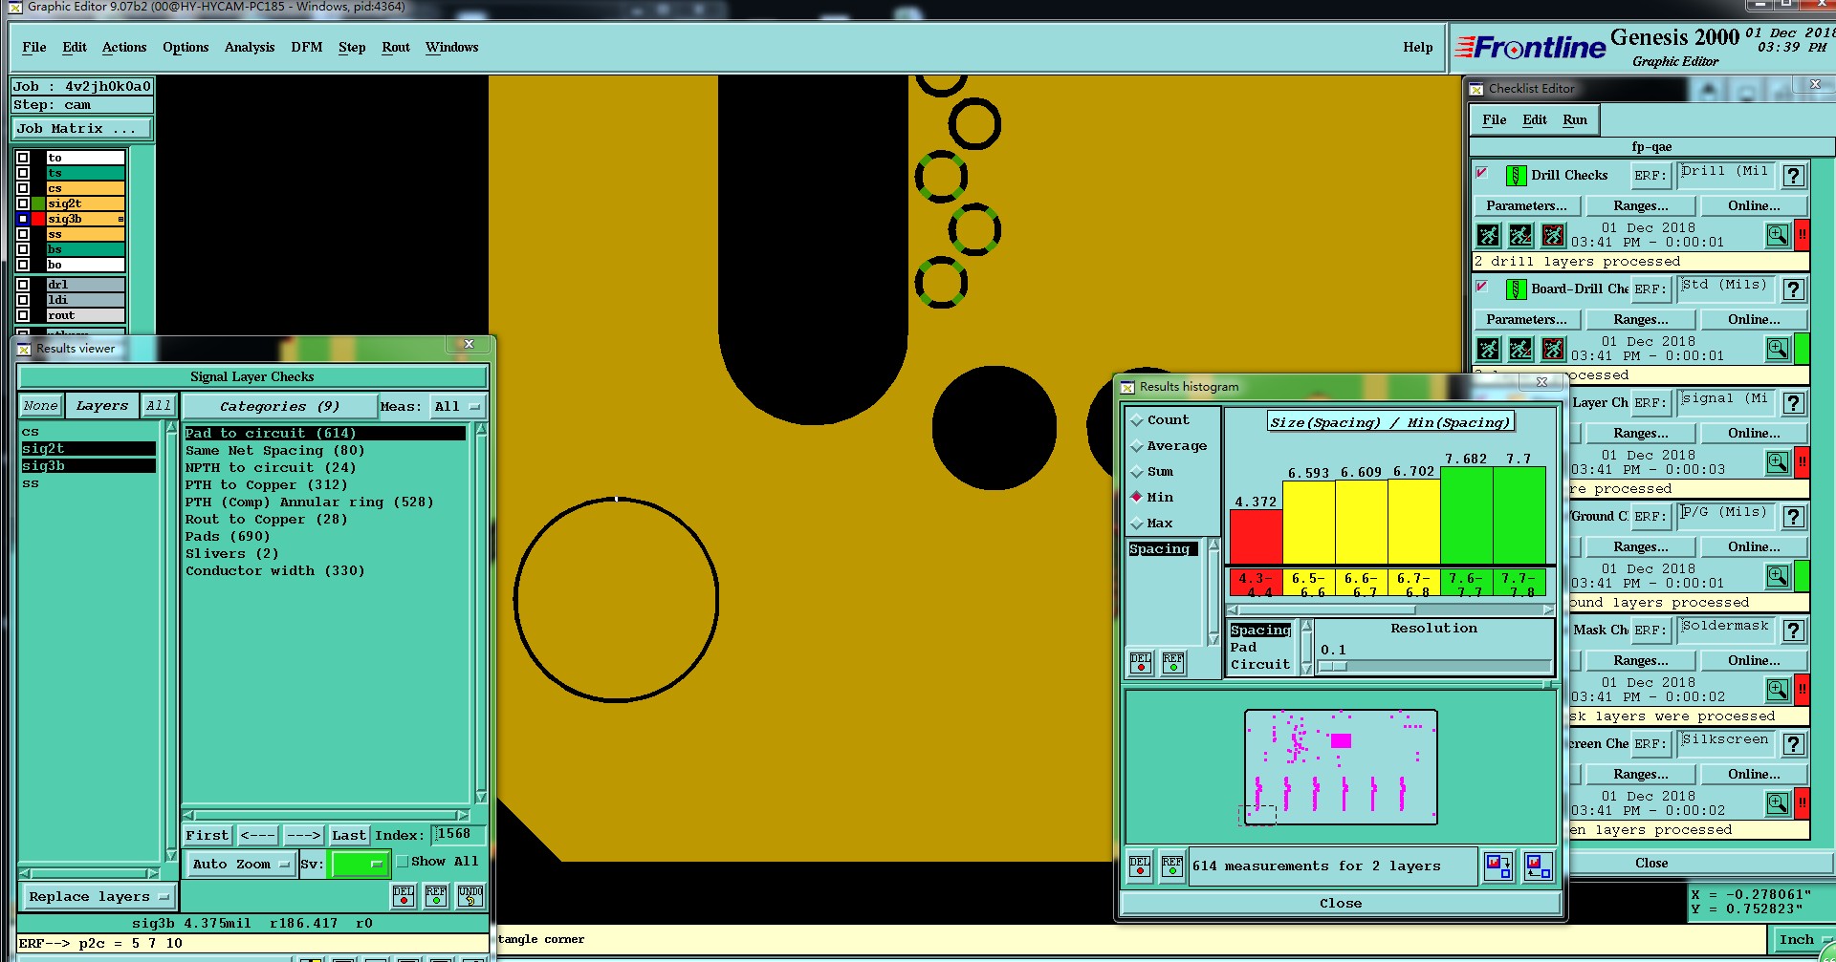Open magnifier results for Power/Ground Checks

pos(1778,576)
